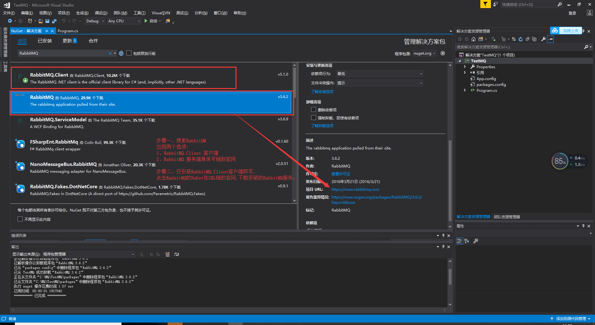Click the Property Pages wrench in Properties panel
Image resolution: width=595 pixels, height=325 pixels.
[x=476, y=241]
